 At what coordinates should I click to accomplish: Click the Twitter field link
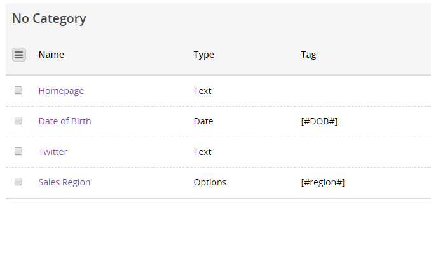tap(53, 152)
